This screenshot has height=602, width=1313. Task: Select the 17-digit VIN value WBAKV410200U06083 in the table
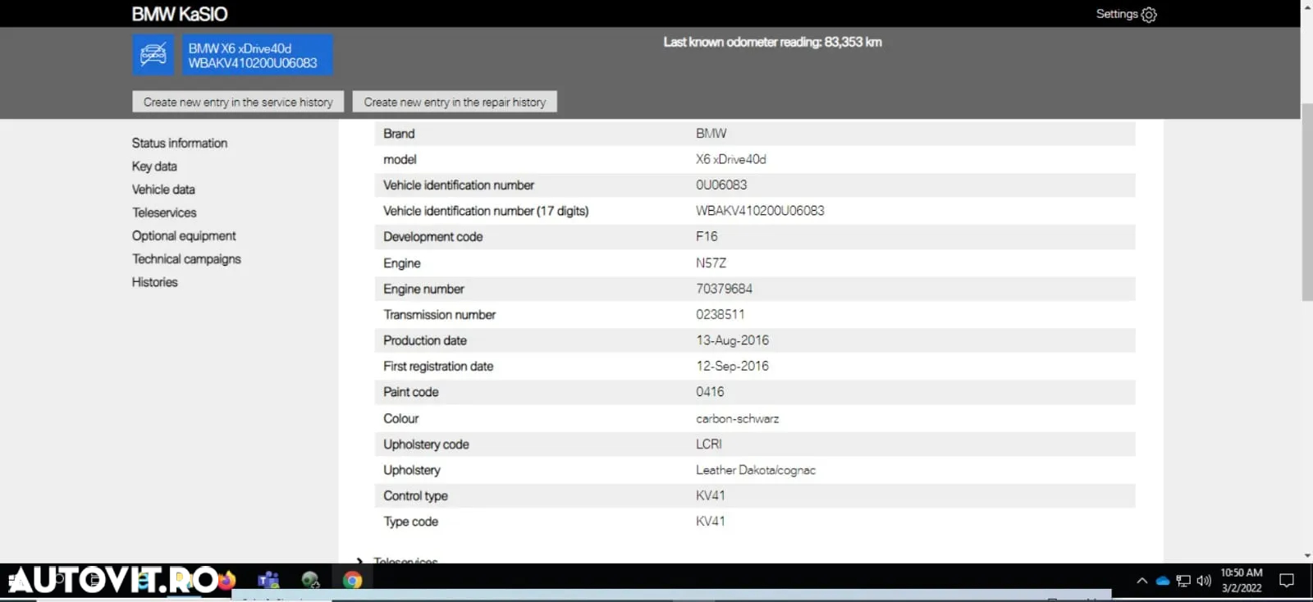click(760, 211)
